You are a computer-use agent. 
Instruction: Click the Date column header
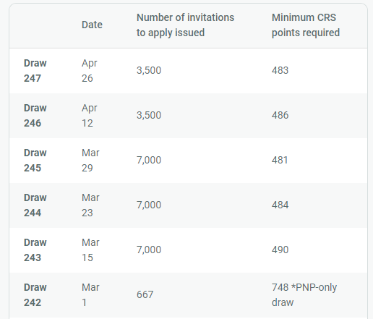click(92, 25)
